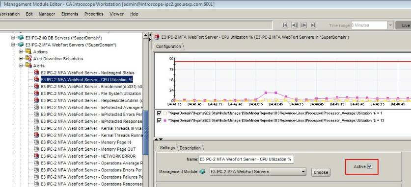Click the Live button
This screenshot has width=411, height=187.
pos(403,25)
